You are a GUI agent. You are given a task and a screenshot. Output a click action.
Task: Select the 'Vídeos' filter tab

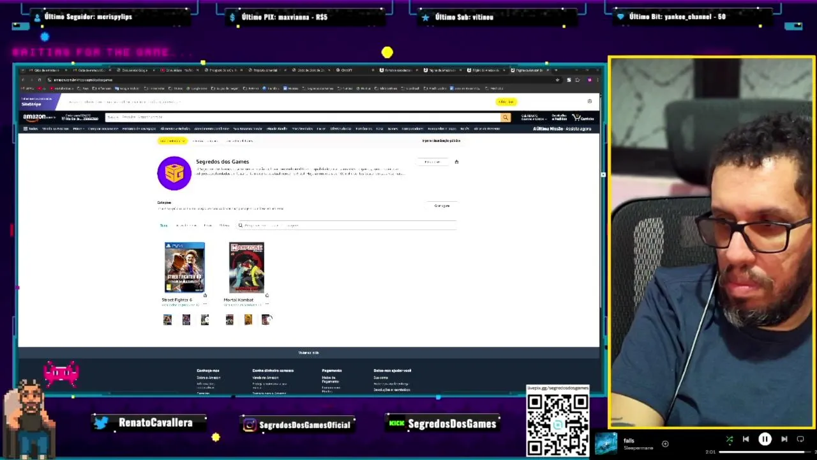coord(224,226)
